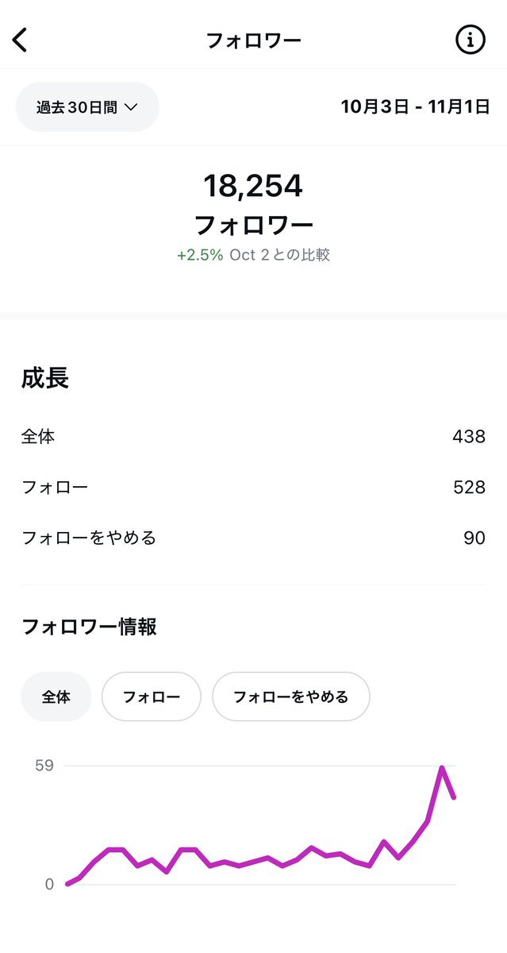The height and width of the screenshot is (953, 507).
Task: Click the chevron beside 過去30日間
Action: [132, 107]
